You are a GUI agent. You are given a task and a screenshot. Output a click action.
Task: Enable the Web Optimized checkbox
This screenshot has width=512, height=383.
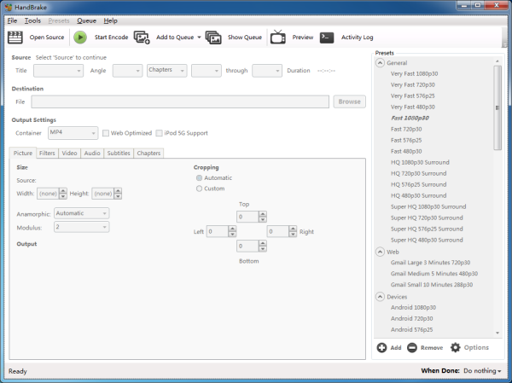[x=106, y=133]
